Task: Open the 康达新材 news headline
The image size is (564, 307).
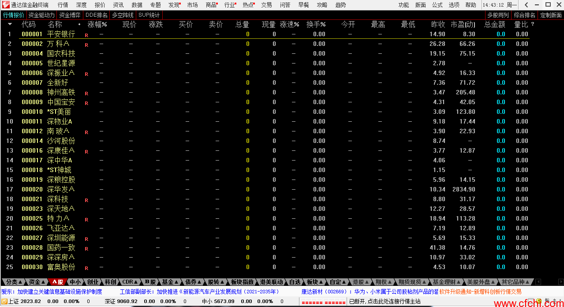Action: [x=370, y=292]
